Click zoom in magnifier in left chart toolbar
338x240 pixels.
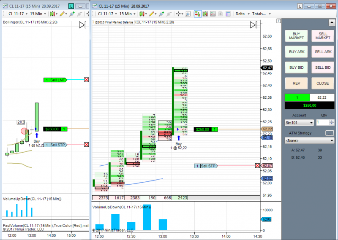72,14
